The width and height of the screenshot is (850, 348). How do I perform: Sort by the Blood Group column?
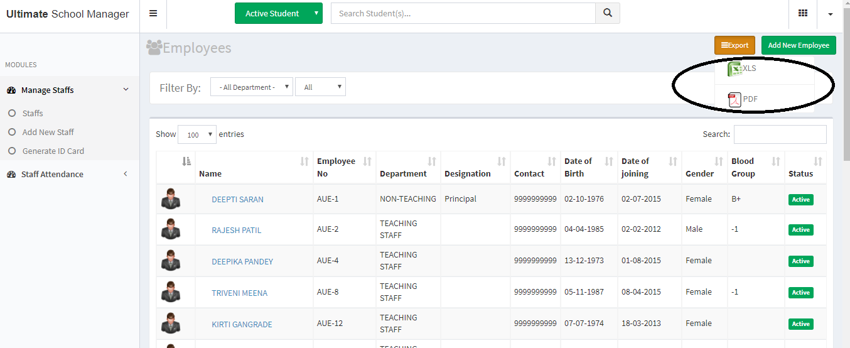pos(756,168)
